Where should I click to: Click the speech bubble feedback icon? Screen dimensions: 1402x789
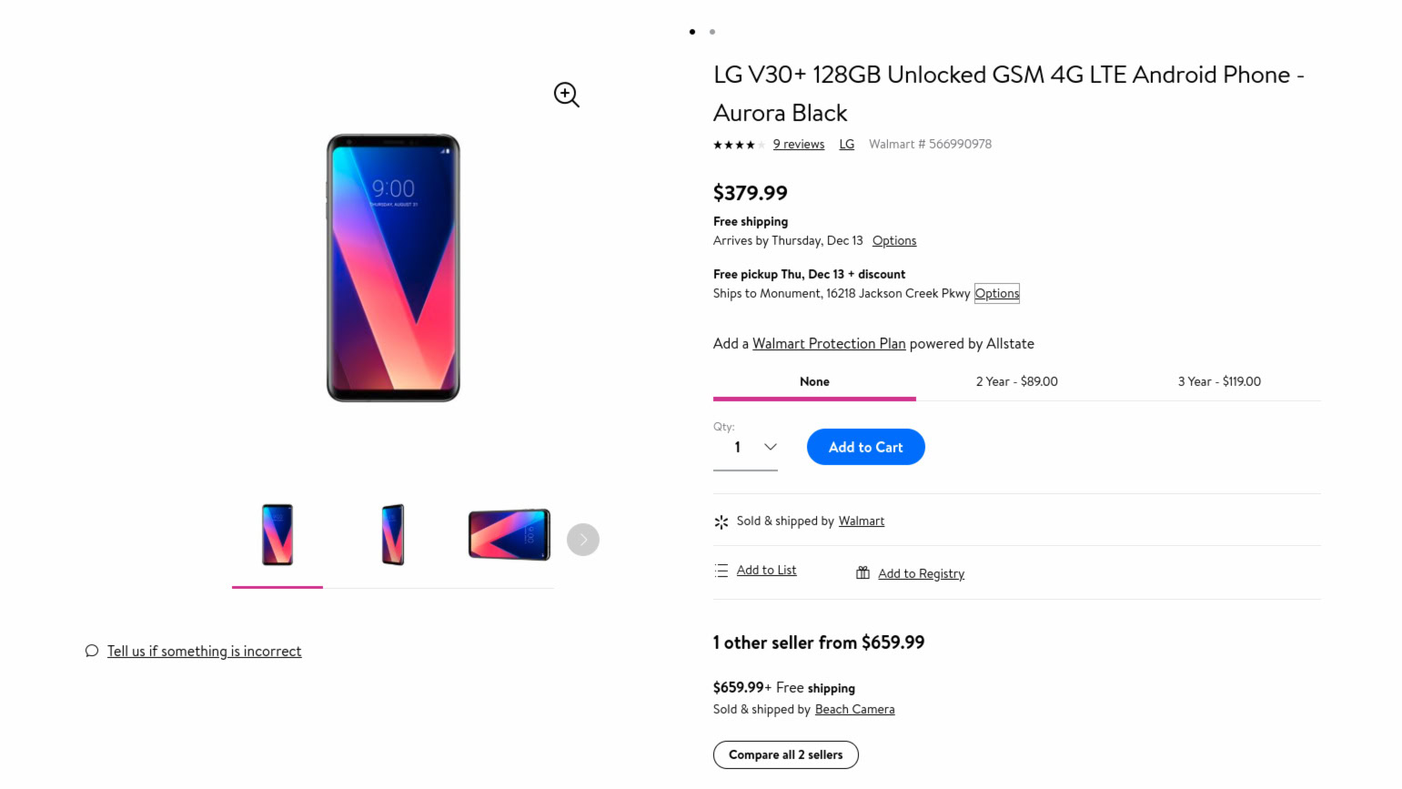coord(92,651)
